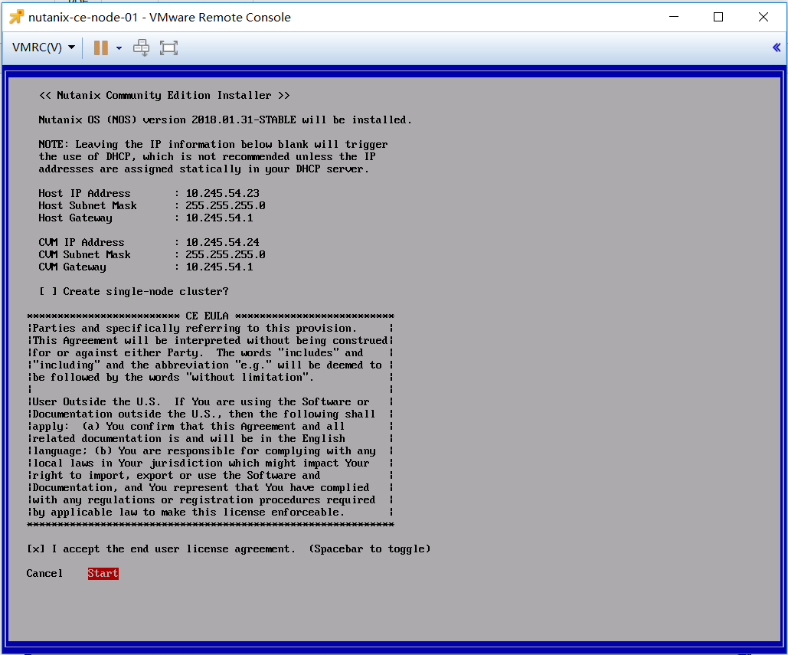
Task: Open the VMRC(V) menu
Action: point(43,47)
